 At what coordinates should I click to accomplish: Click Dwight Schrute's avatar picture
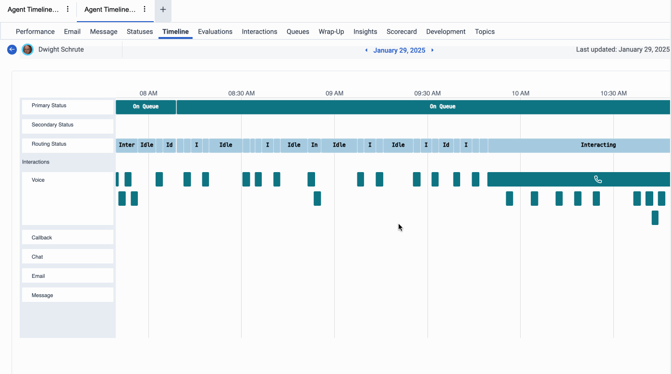(x=28, y=50)
